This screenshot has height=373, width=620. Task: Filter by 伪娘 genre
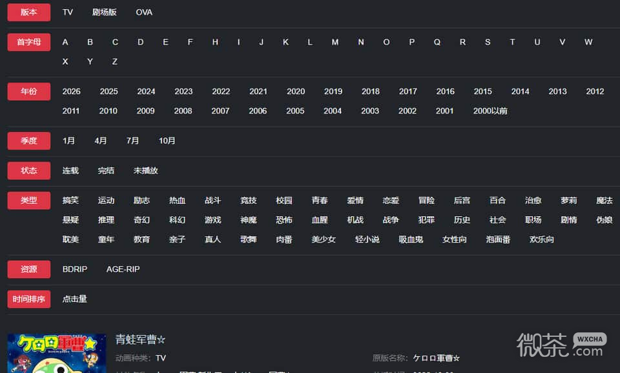point(604,219)
